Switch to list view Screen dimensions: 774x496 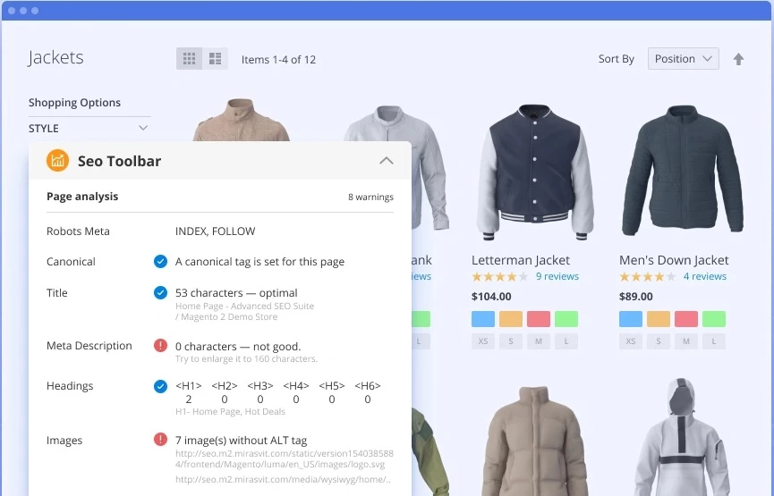(216, 59)
